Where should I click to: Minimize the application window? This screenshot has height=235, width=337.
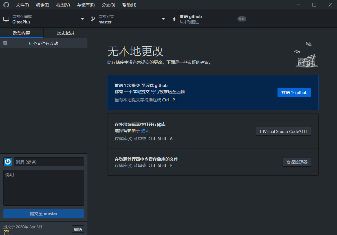point(299,5)
